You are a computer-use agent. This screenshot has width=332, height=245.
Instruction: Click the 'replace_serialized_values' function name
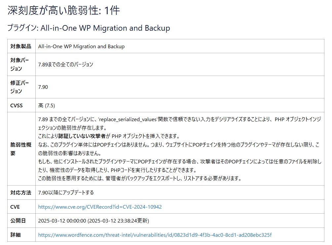click(128, 119)
